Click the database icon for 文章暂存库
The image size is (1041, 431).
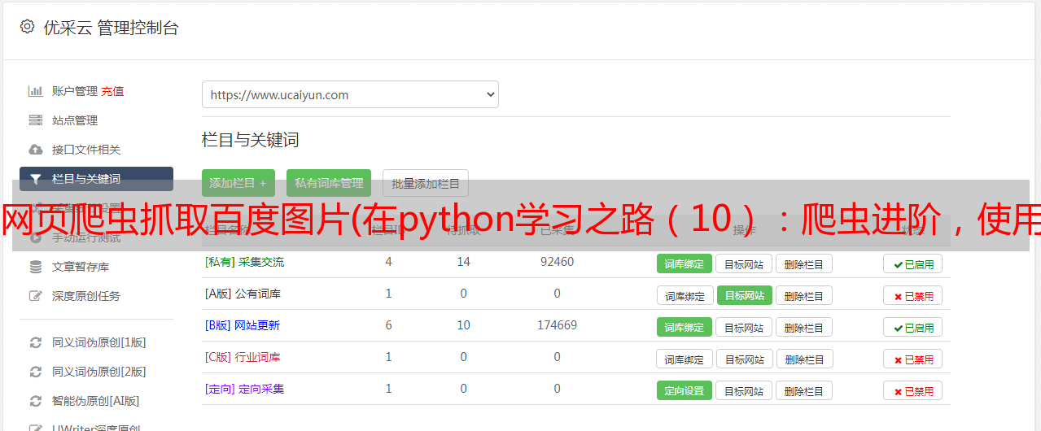tap(35, 267)
